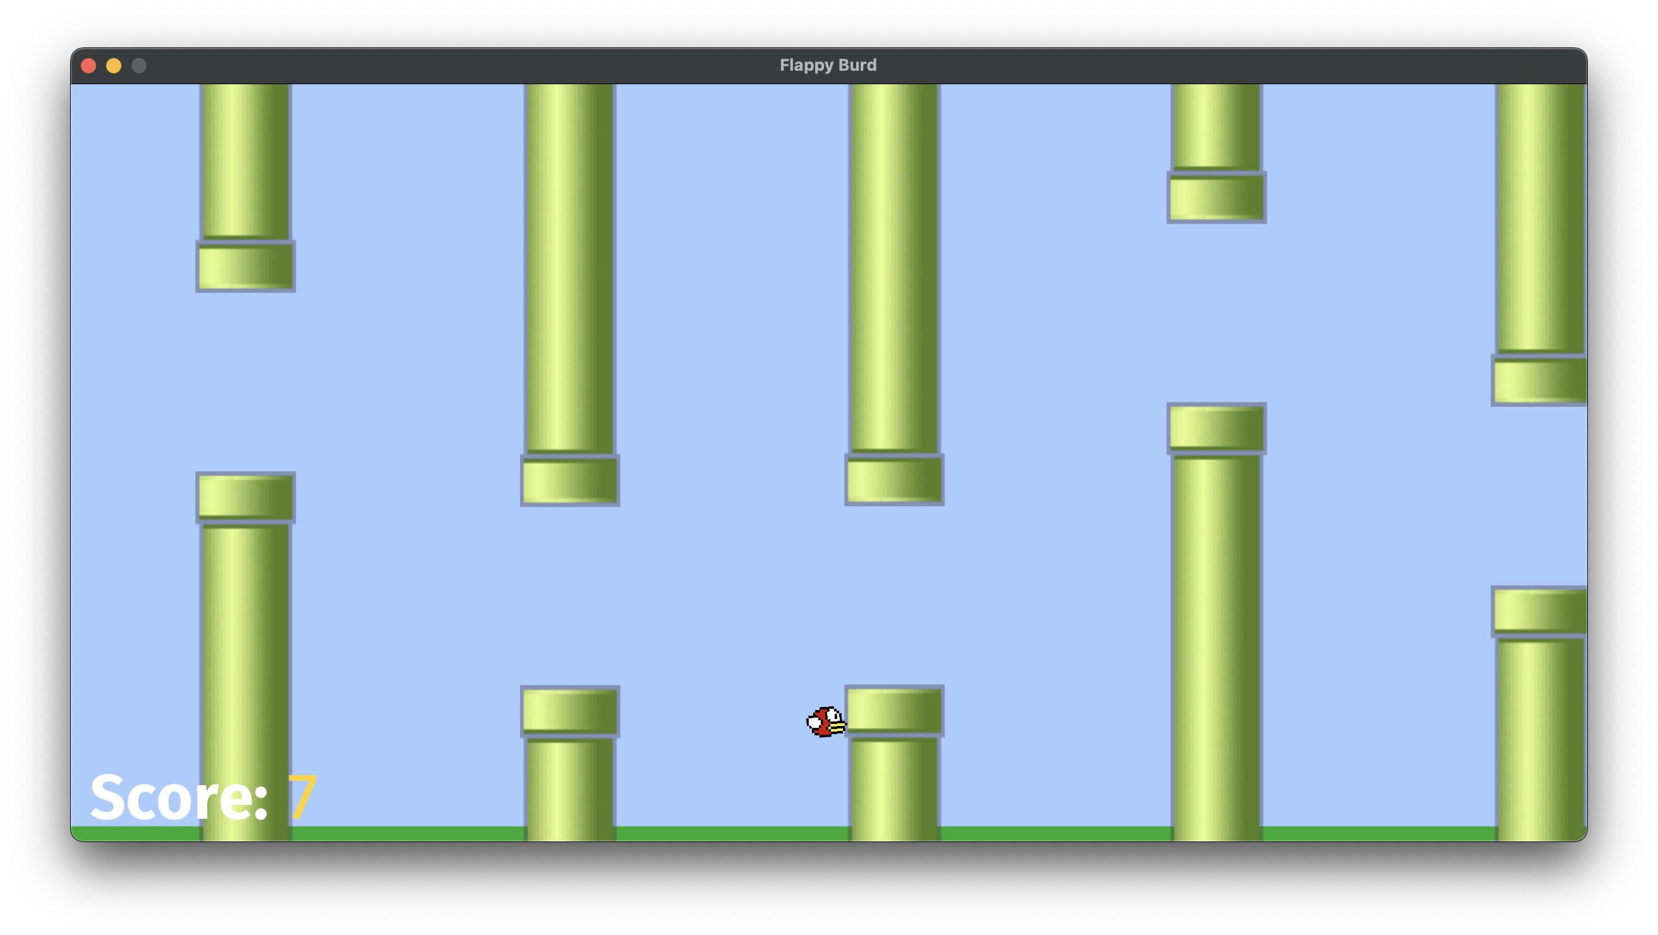1658x935 pixels.
Task: Click the leftmost hanging pipe's bottom cap
Action: [x=245, y=267]
